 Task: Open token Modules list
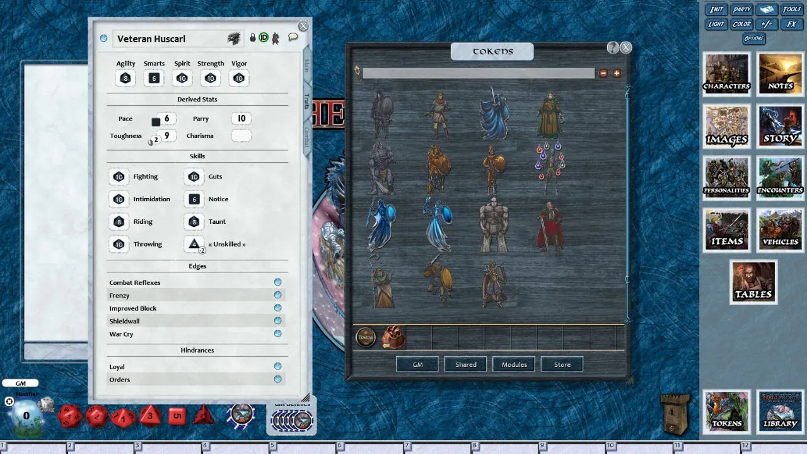tap(514, 364)
